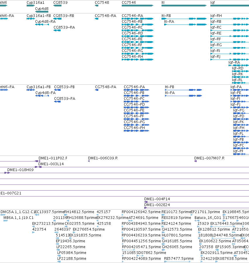Click the CG7546-PH protein label
The height and width of the screenshot is (263, 249).
pyautogui.click(x=134, y=128)
